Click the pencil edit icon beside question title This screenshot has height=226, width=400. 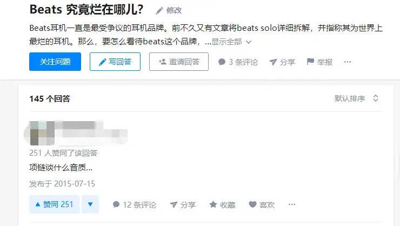[159, 11]
